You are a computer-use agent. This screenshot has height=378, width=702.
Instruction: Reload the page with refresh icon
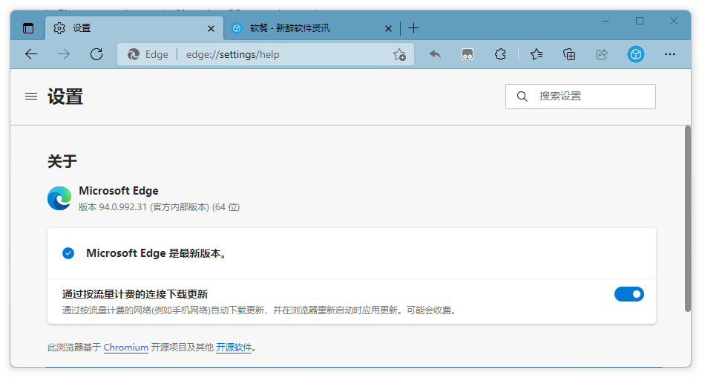pyautogui.click(x=96, y=54)
